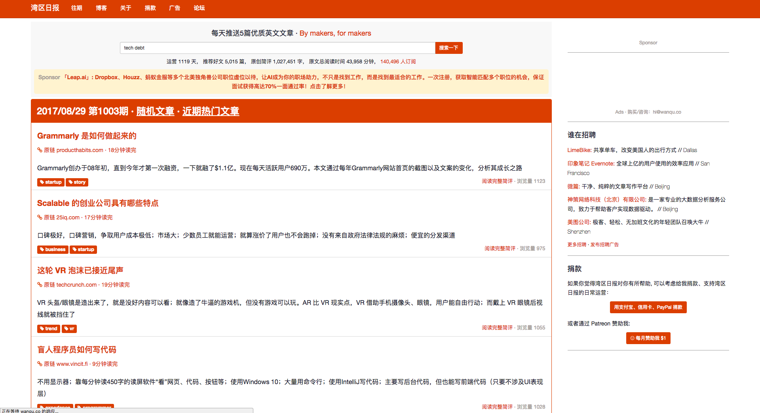Click the 用支付宝、信用卡、PayPal 捐款 button

[x=648, y=307]
